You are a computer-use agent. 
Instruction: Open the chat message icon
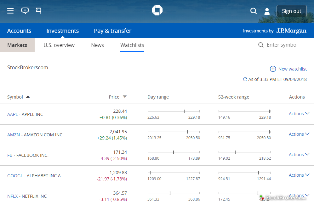pyautogui.click(x=25, y=11)
